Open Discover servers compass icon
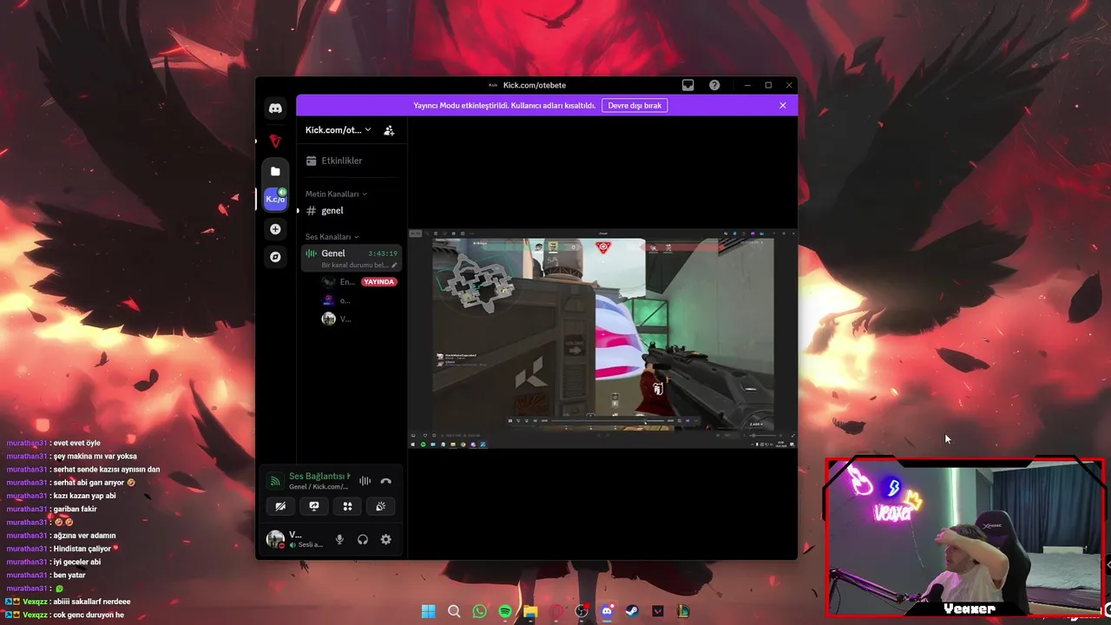Viewport: 1111px width, 625px height. click(x=275, y=257)
